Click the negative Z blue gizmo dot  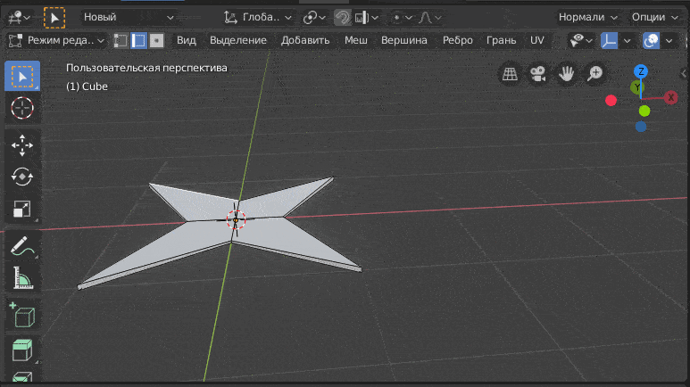coord(641,127)
